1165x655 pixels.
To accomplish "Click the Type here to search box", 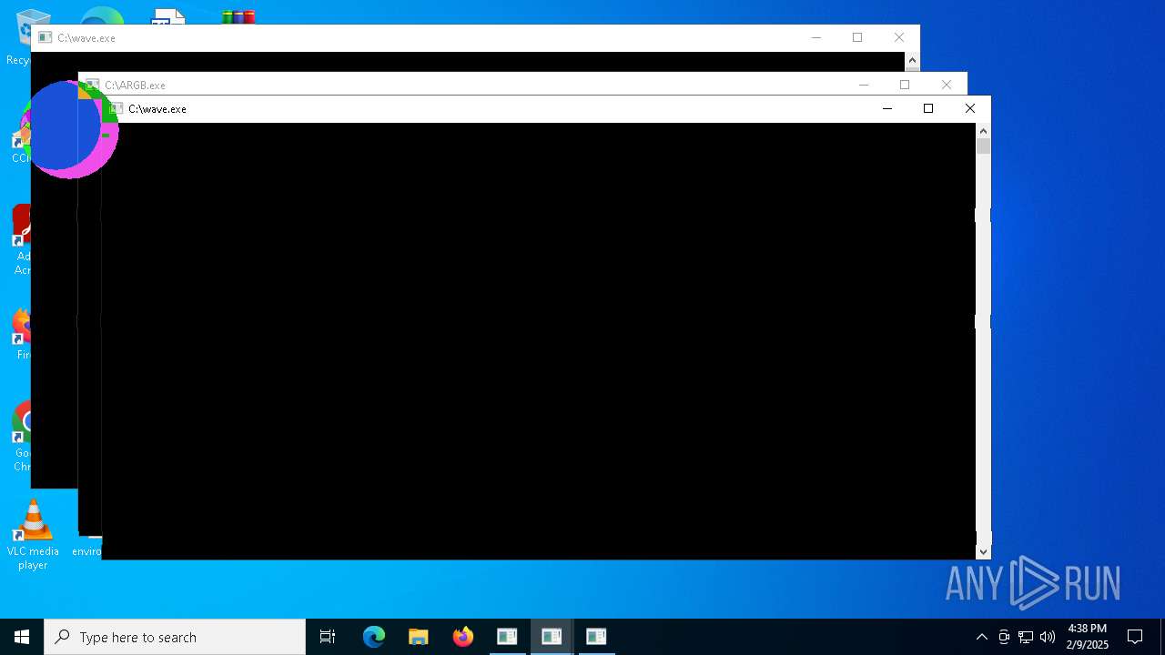I will [x=175, y=637].
